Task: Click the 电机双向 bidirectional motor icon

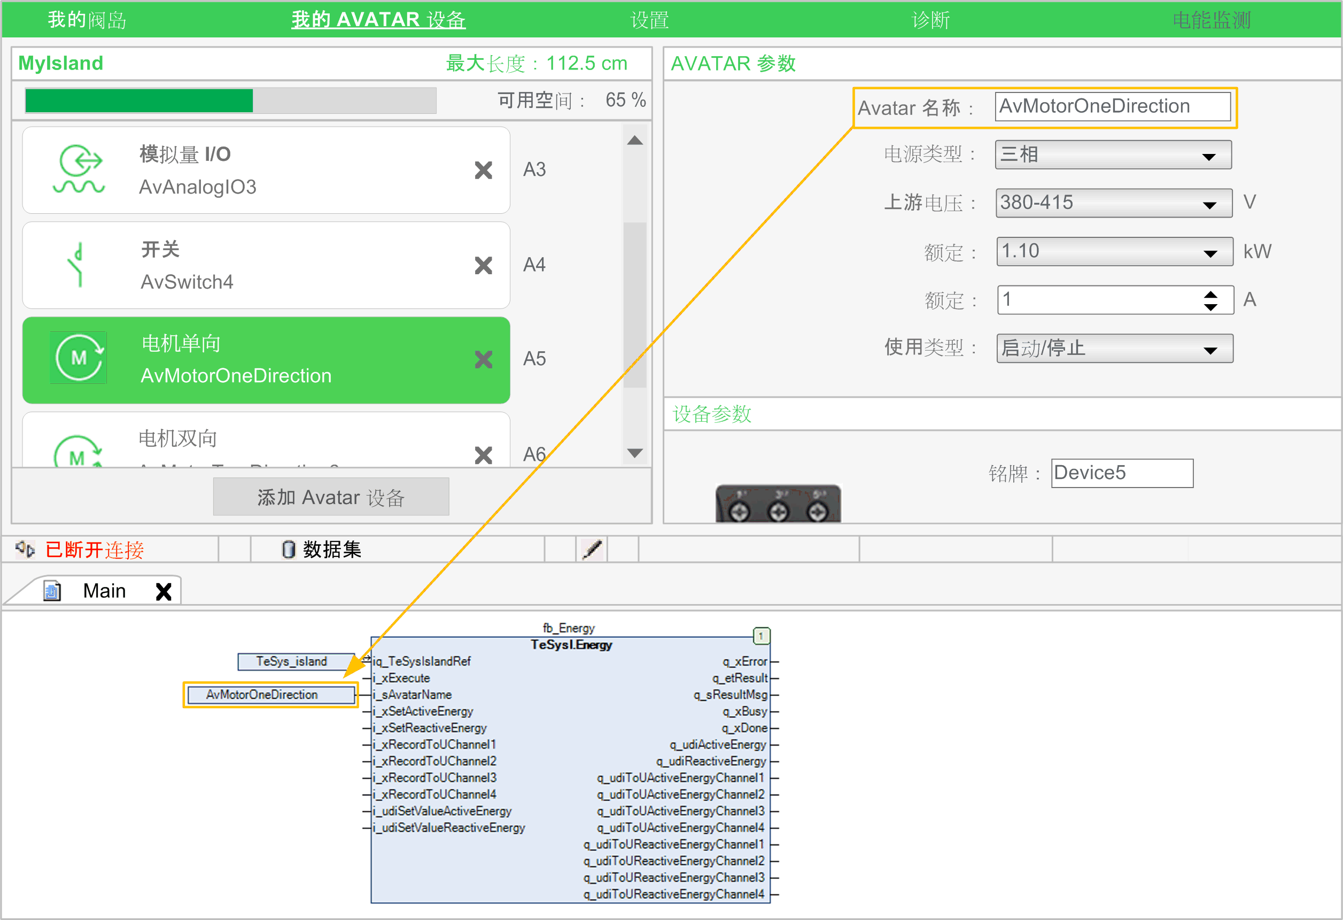Action: 77,454
